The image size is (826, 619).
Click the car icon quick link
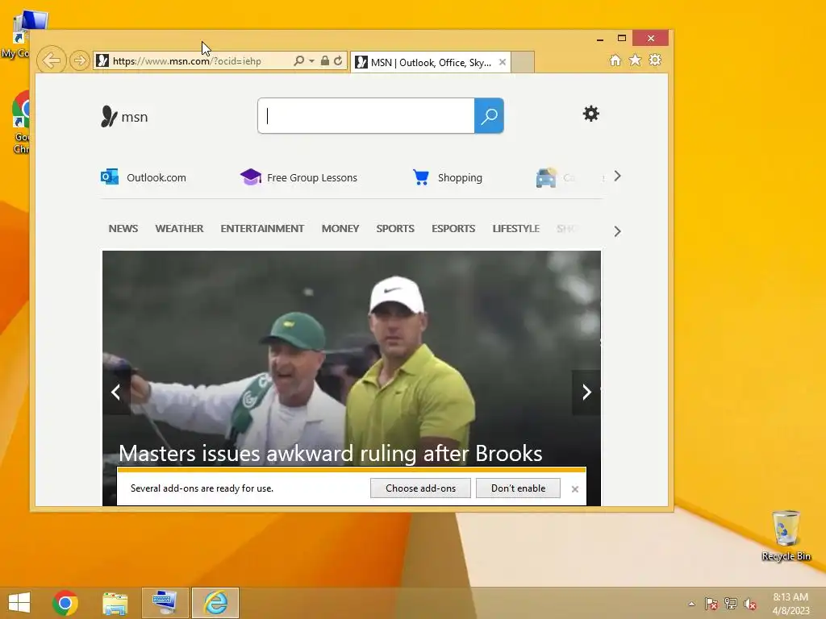click(x=546, y=178)
